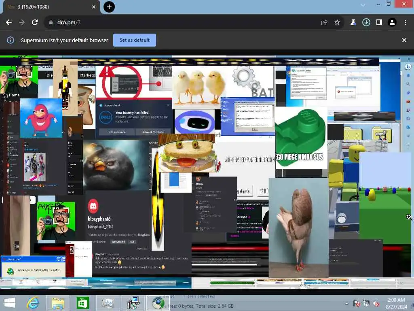Click the sandwich with olive eyes
The width and height of the screenshot is (414, 311).
(187, 153)
